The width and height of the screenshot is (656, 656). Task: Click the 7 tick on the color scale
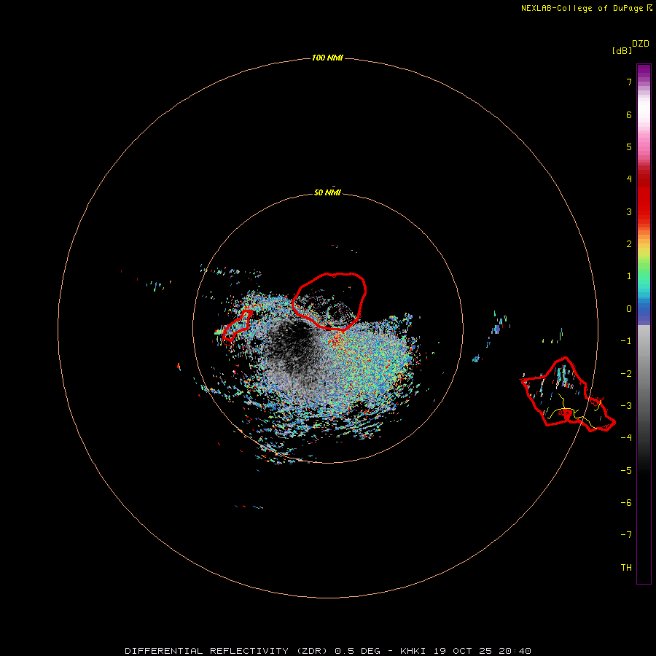click(629, 82)
